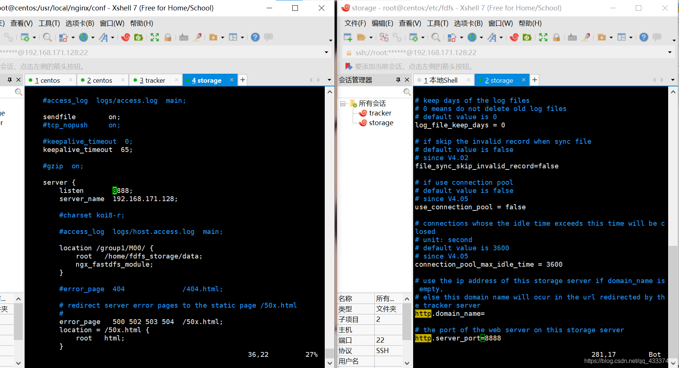Add a new tab in the nginx/conf window
This screenshot has height=368, width=679.
coord(243,80)
